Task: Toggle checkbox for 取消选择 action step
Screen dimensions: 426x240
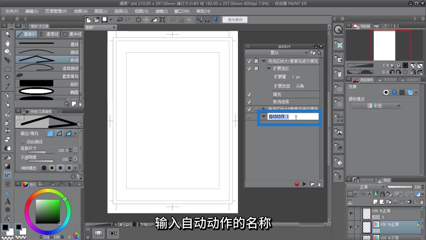Action: click(x=249, y=102)
